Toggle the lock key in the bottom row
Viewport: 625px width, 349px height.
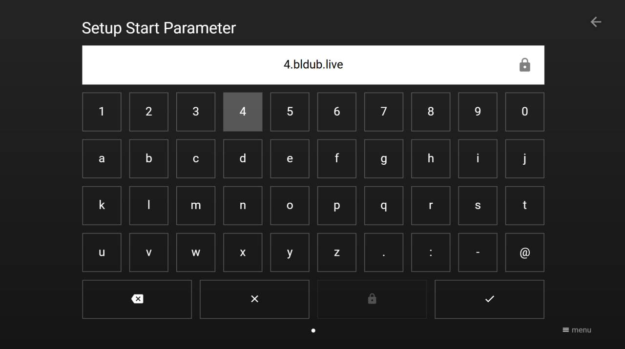[x=372, y=299]
